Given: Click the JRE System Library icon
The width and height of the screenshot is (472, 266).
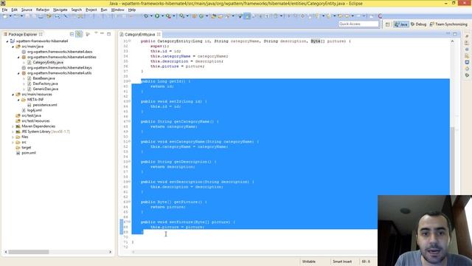Looking at the screenshot, I should coord(18,132).
